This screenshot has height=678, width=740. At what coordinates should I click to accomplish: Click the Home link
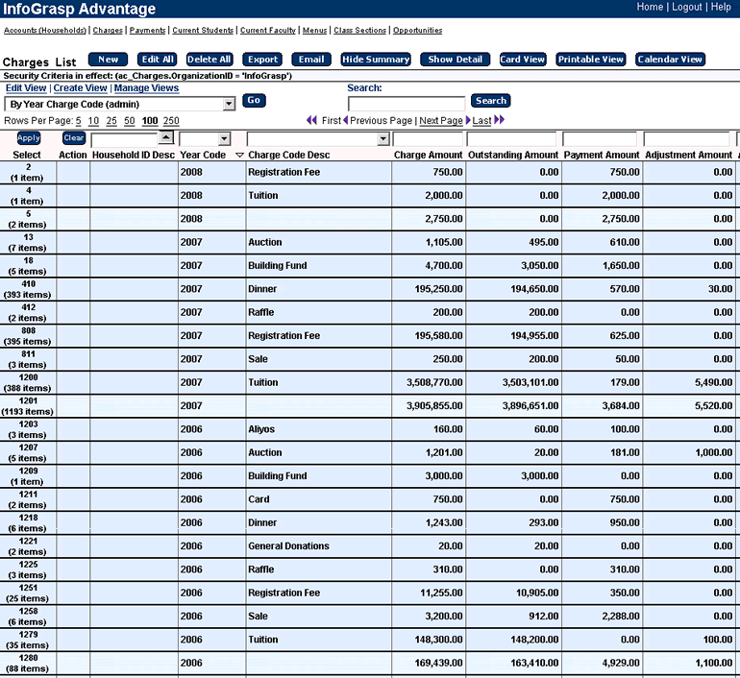coord(650,7)
